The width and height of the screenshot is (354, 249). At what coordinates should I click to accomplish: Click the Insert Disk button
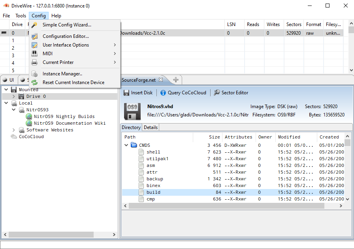138,93
